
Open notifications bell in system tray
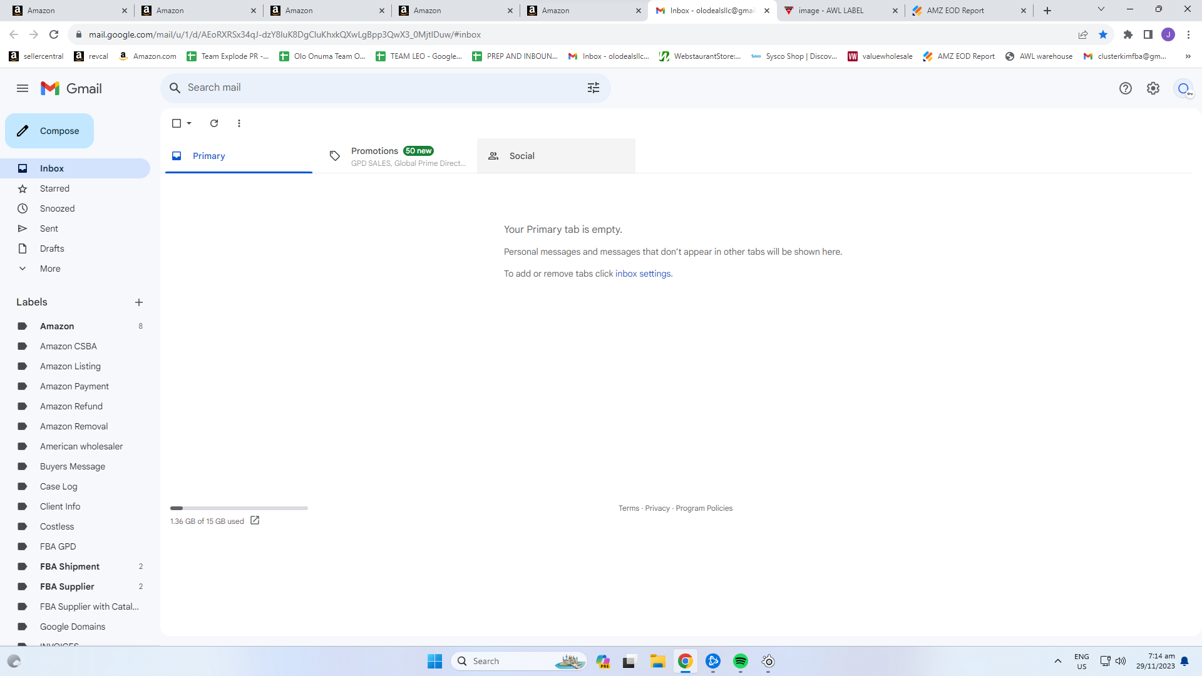1184,661
